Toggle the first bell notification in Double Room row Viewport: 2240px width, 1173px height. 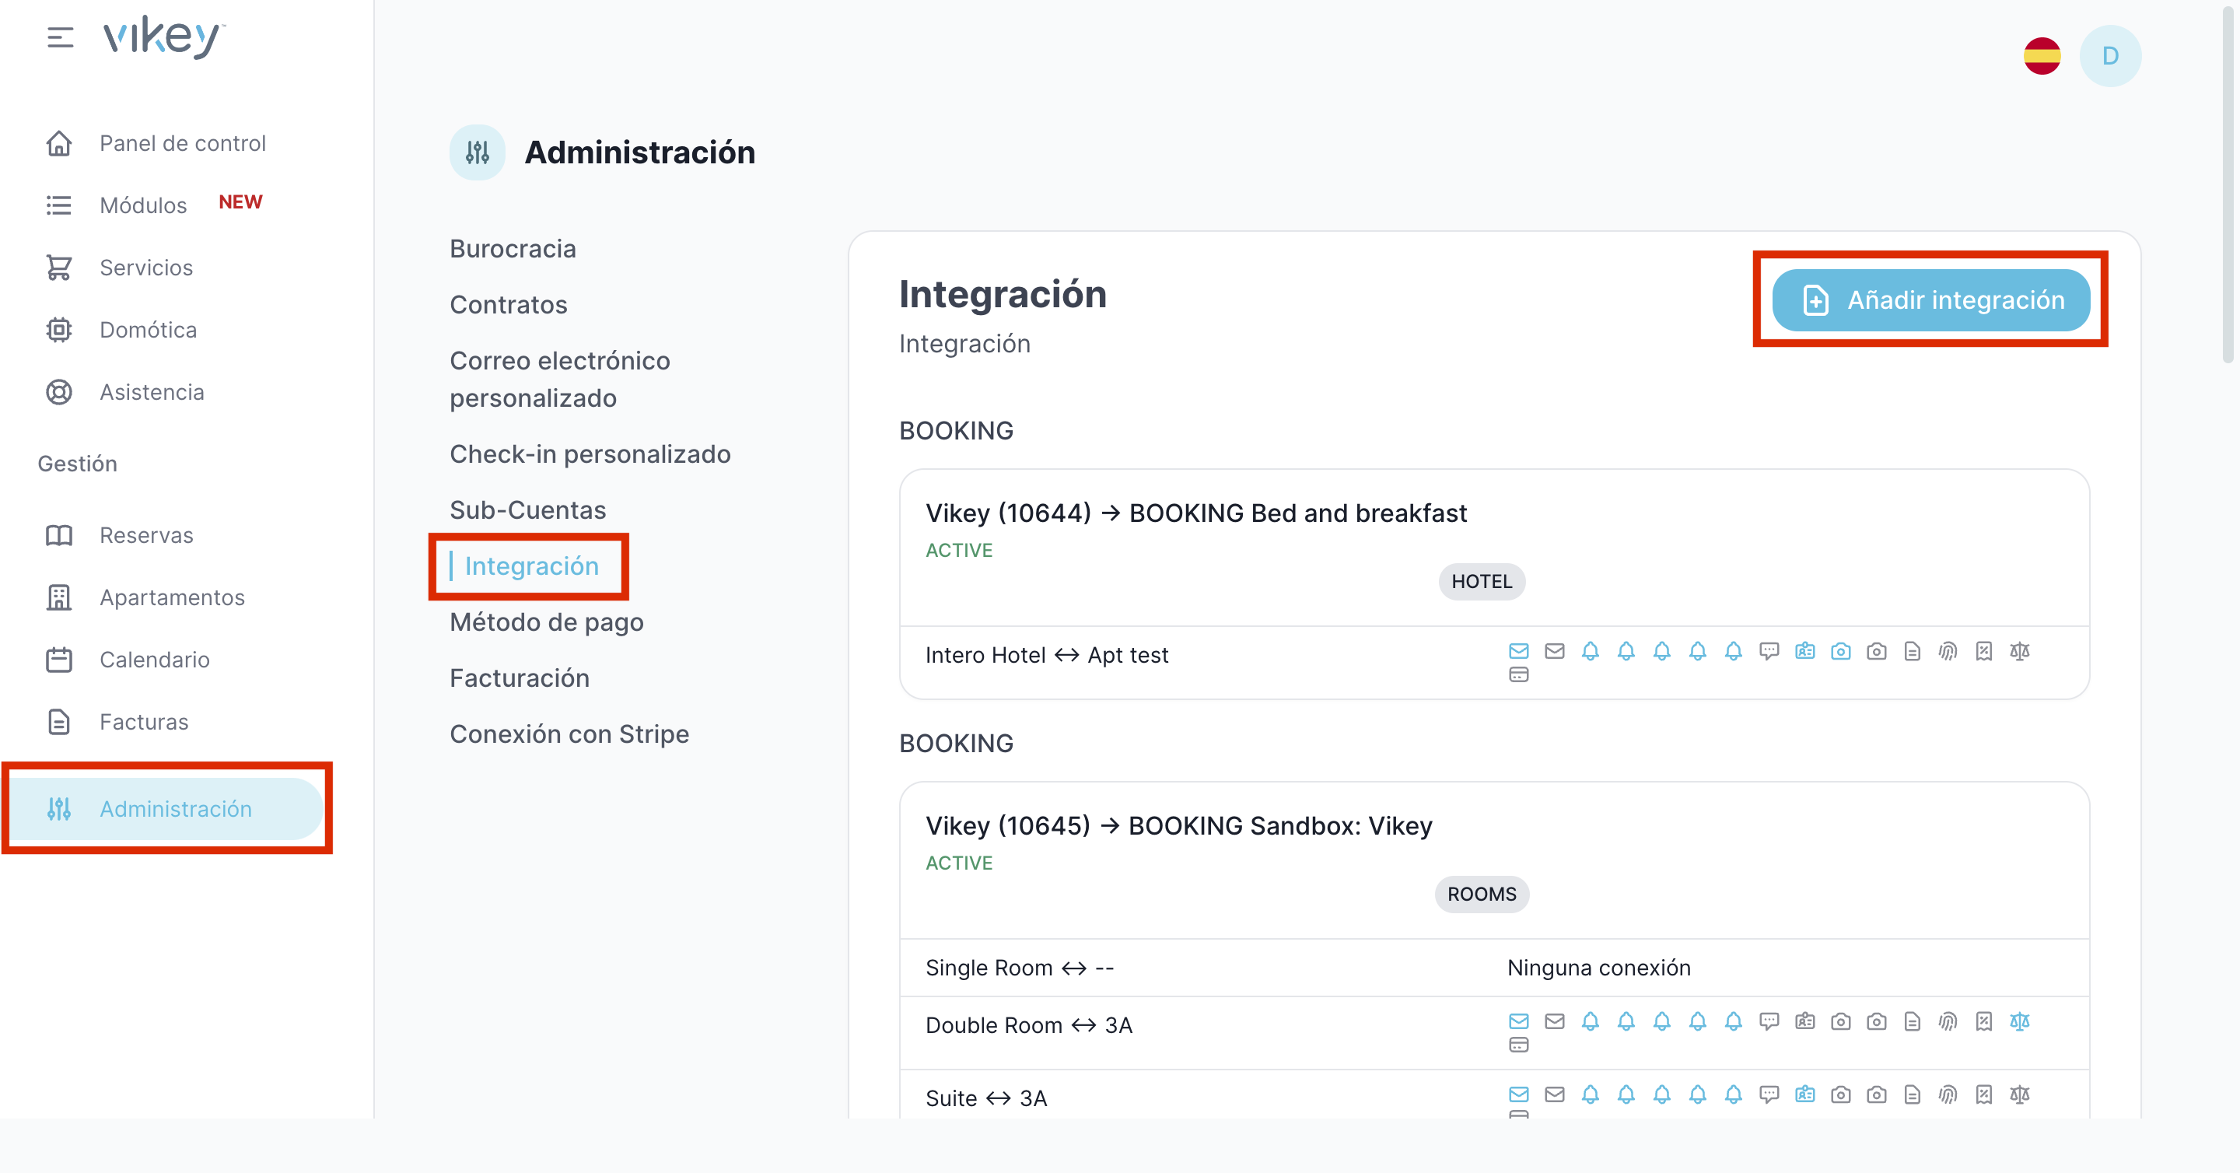(x=1590, y=1021)
